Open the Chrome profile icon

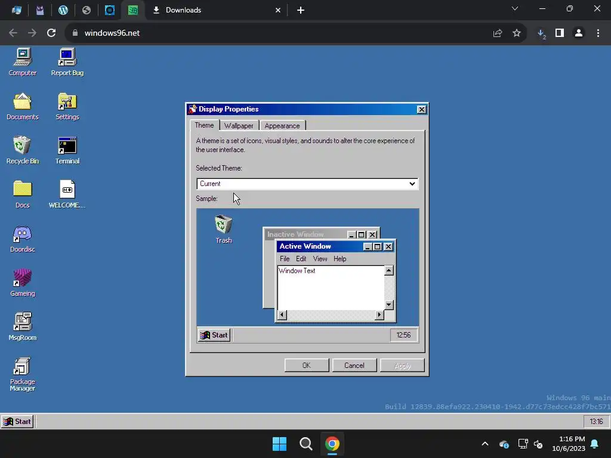click(x=579, y=33)
